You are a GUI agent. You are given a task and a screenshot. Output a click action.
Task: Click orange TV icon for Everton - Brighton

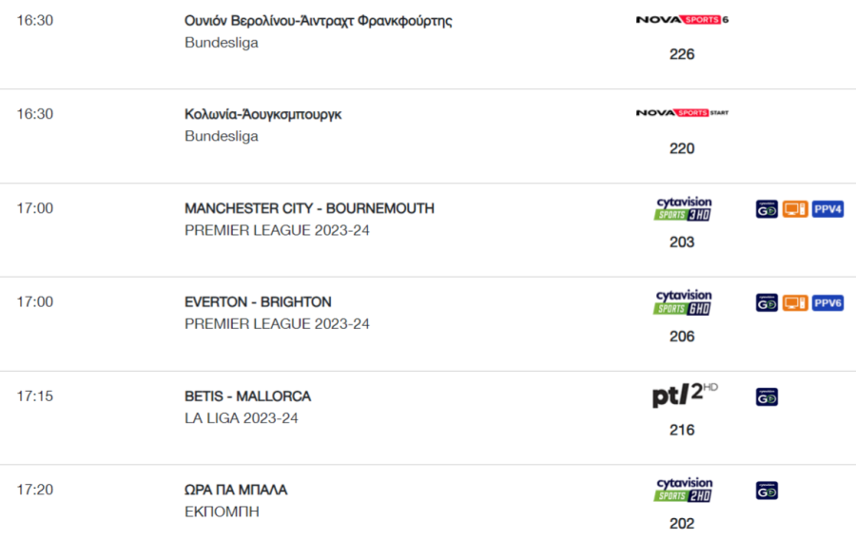[795, 303]
